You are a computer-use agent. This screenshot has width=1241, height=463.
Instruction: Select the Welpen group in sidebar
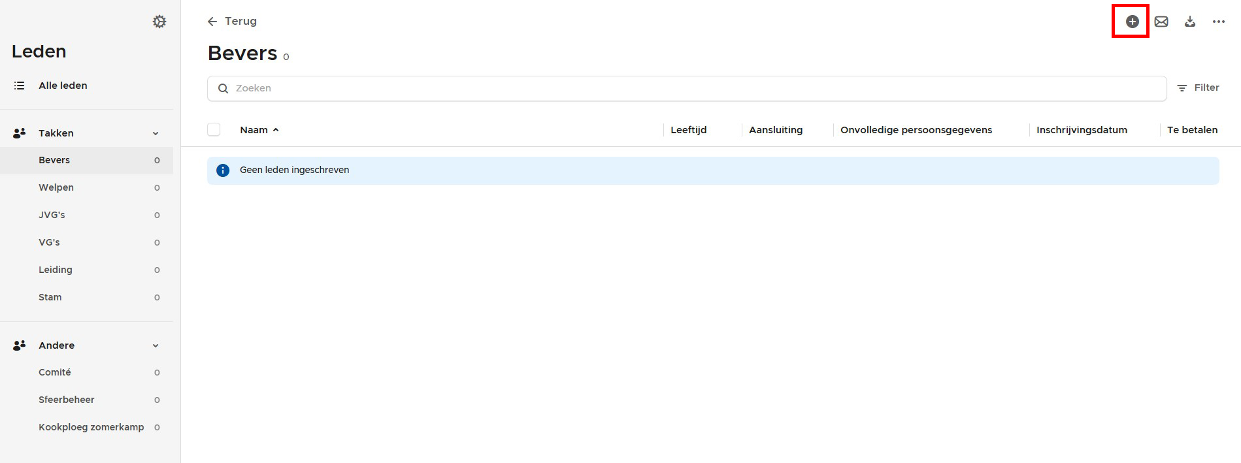point(56,187)
